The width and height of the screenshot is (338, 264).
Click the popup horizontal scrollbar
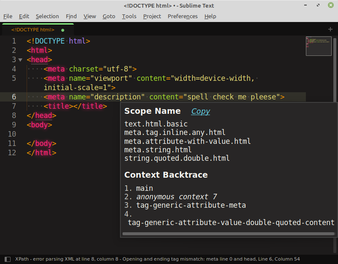coord(229,234)
